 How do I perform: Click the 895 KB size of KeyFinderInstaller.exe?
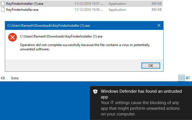point(156,10)
